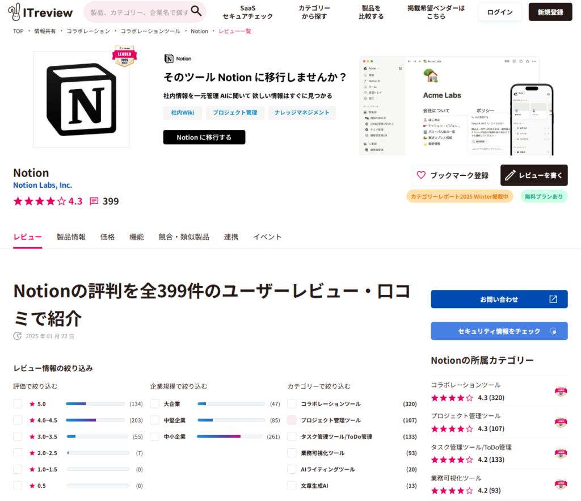Viewport: 581px width, 501px height.
Task: Click the 社内Wiki tag
Action: 183,113
